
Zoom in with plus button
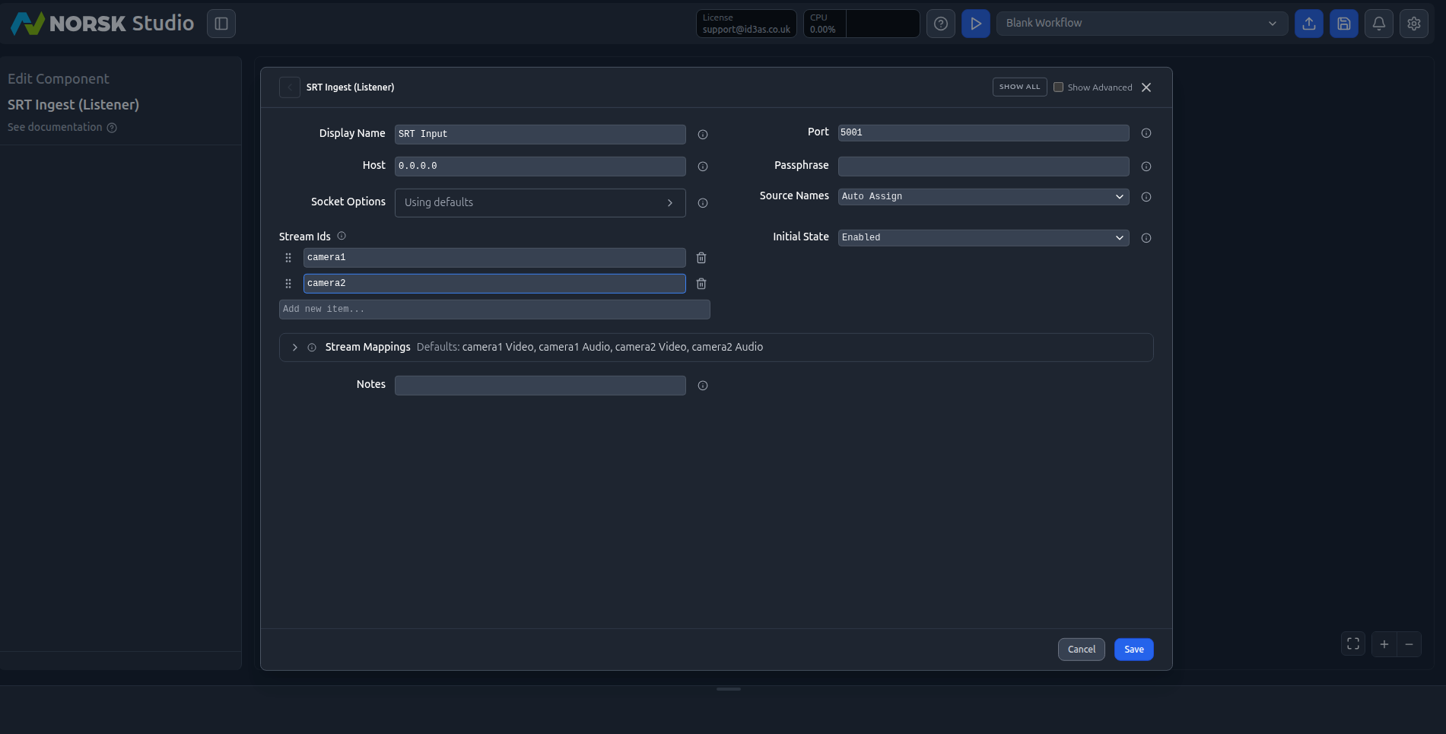click(x=1384, y=644)
